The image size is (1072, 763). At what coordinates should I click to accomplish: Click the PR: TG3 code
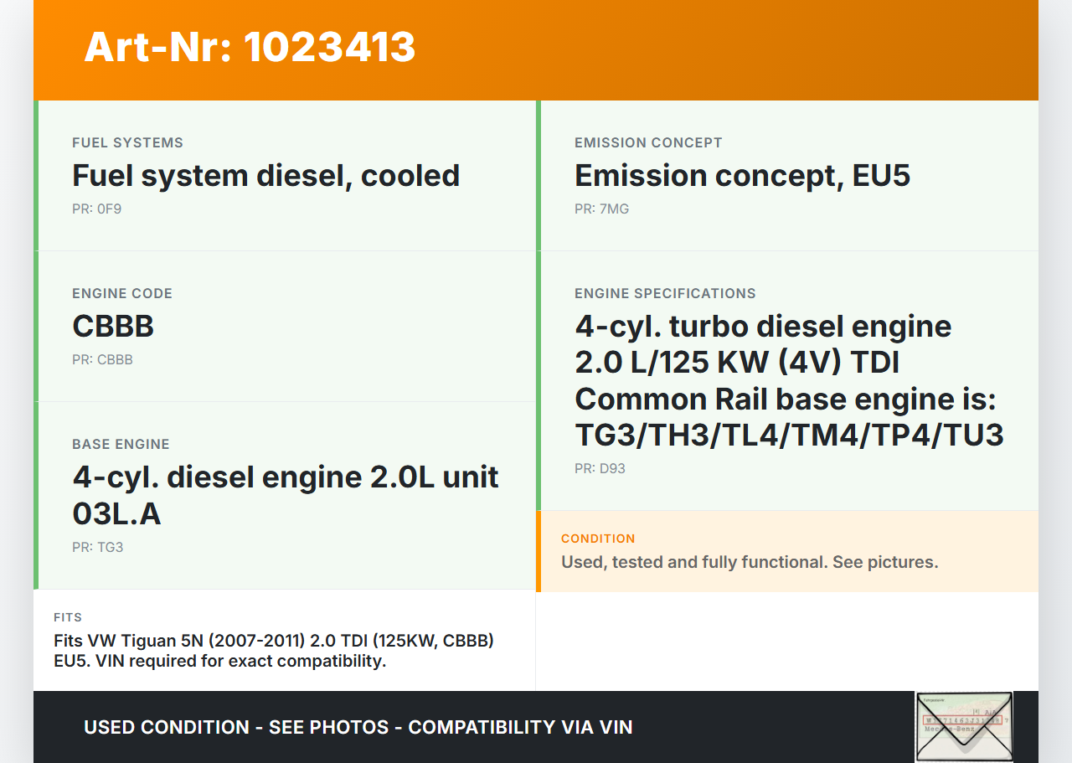click(x=97, y=548)
